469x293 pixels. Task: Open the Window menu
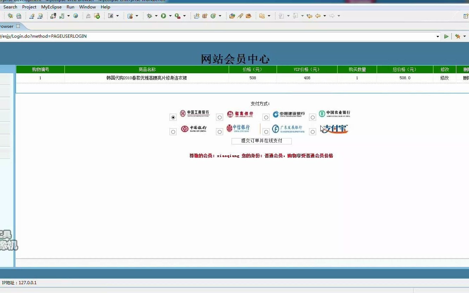(x=87, y=7)
